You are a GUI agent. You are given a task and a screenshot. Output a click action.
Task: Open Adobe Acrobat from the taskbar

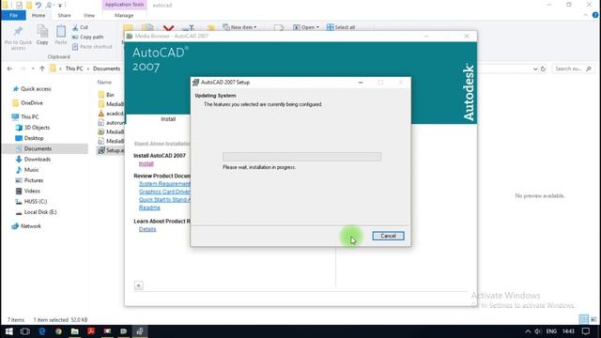(x=91, y=331)
